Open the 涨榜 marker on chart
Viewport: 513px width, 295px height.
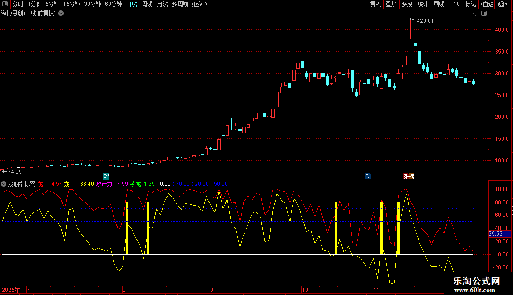pos(409,177)
